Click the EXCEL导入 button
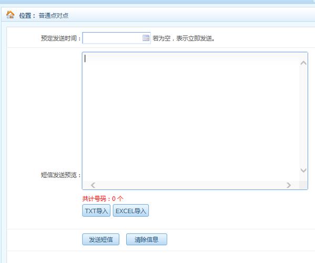315x263 pixels. [x=131, y=210]
